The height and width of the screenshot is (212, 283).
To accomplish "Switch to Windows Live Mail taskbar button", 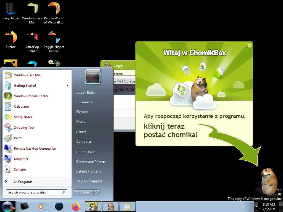I will (127, 206).
